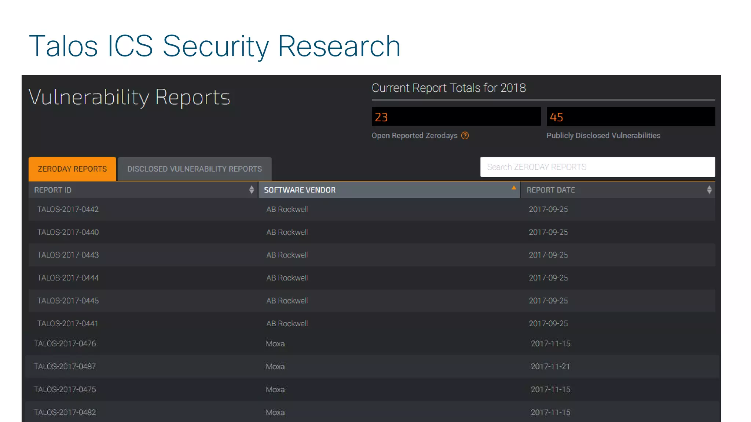751x422 pixels.
Task: Select report ID TALOS-2017-0444
Action: pyautogui.click(x=68, y=278)
